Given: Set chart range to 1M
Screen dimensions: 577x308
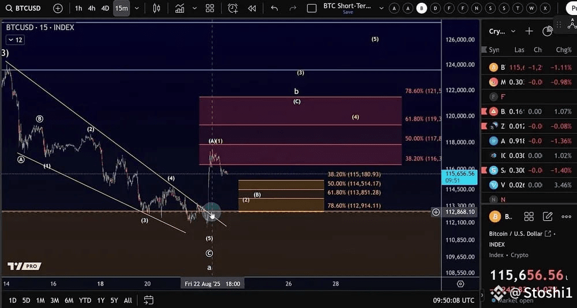Looking at the screenshot, I should point(40,301).
